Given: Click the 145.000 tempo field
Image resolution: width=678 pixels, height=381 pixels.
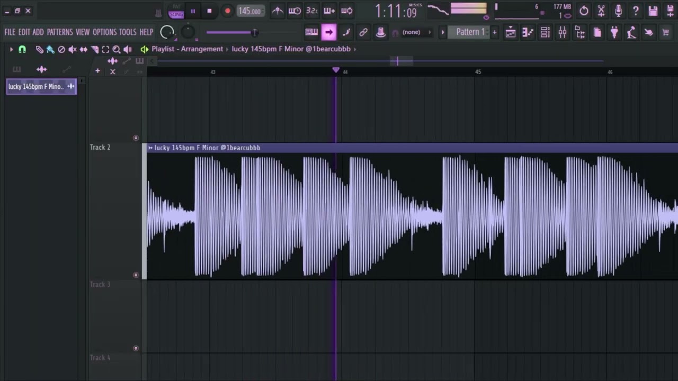Looking at the screenshot, I should pos(251,11).
